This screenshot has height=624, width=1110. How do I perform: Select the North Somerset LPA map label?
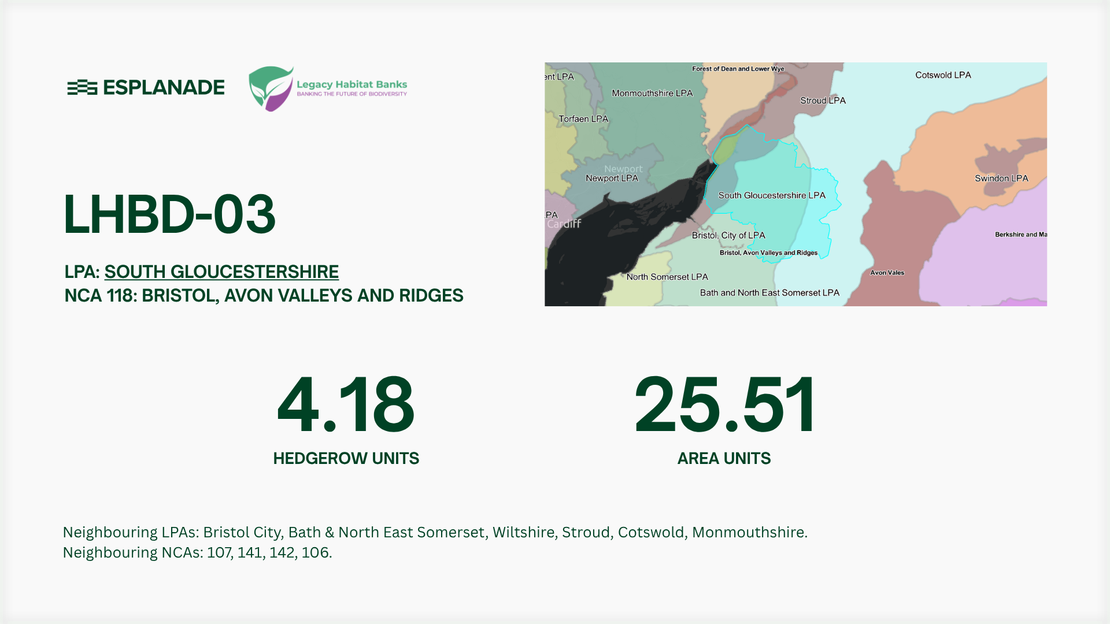pyautogui.click(x=667, y=277)
